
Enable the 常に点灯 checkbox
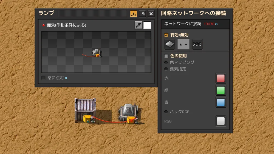[43, 78]
